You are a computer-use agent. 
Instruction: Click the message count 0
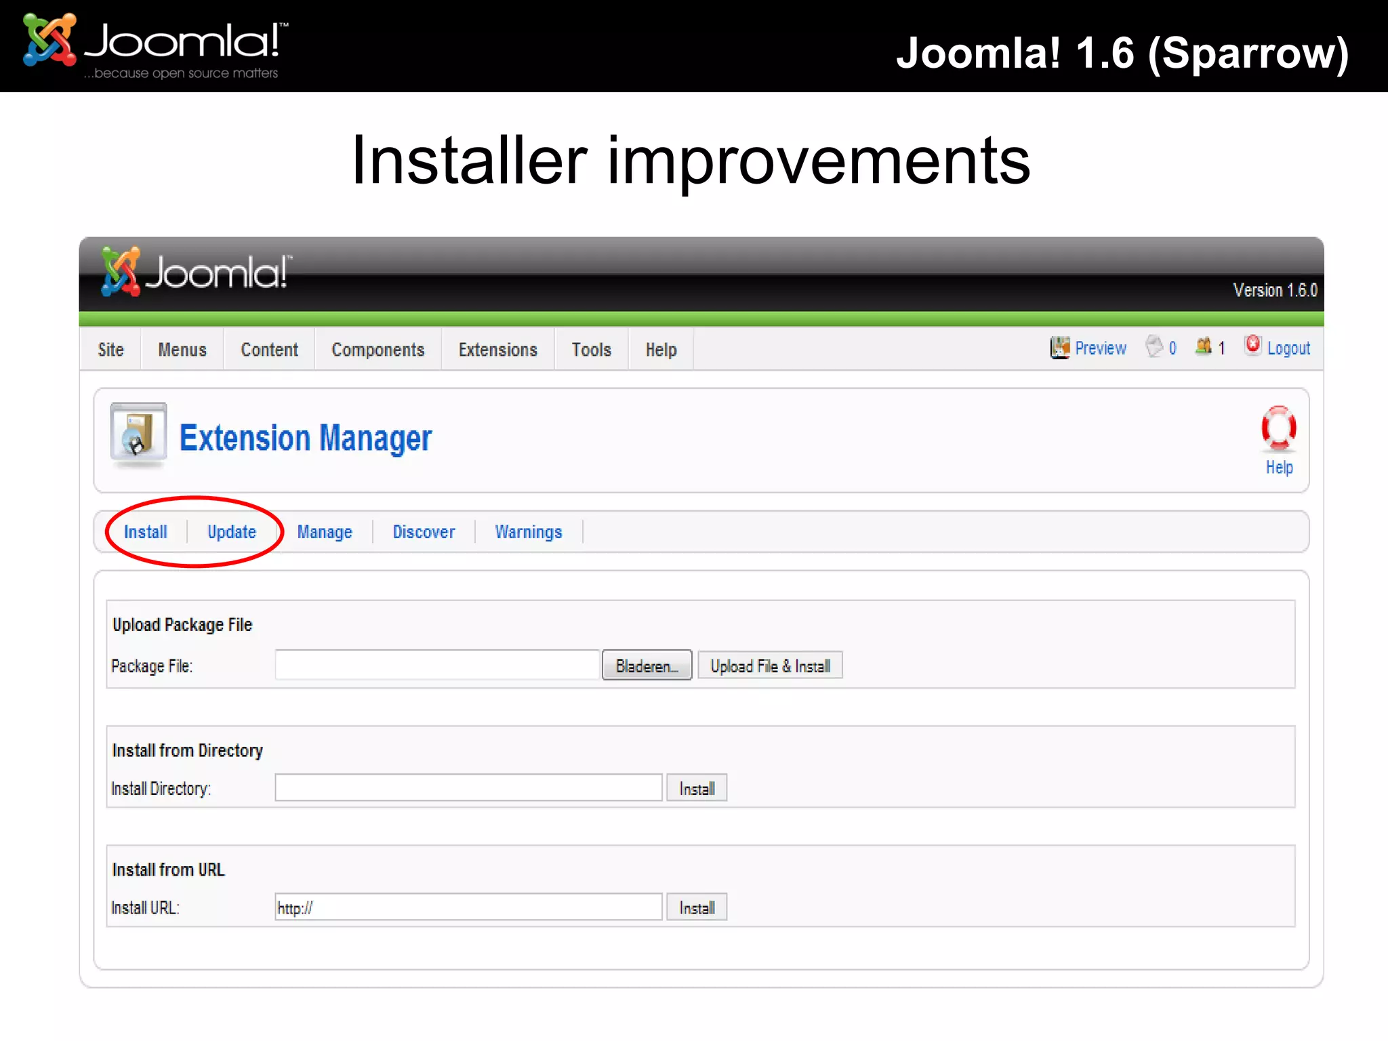(x=1172, y=348)
